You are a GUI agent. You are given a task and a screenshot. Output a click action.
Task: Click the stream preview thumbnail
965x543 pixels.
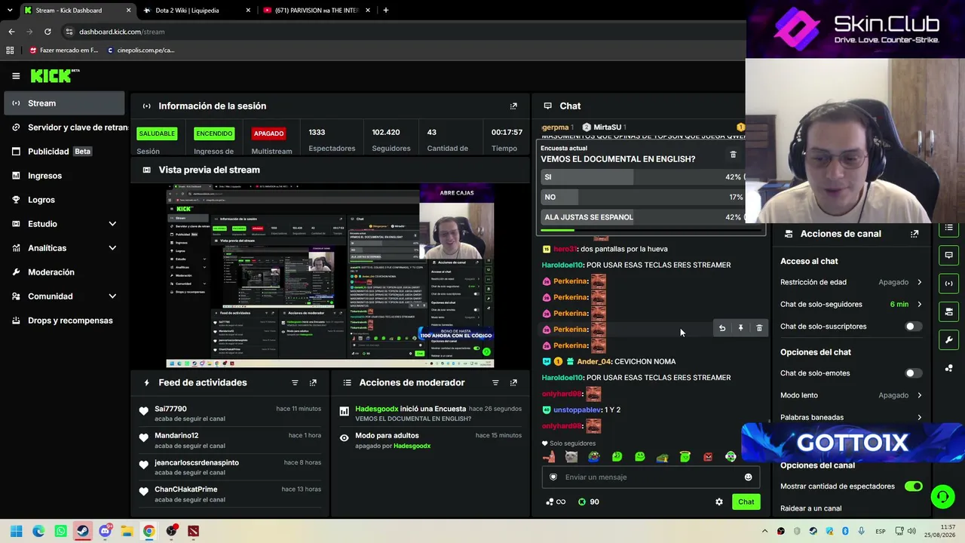(x=330, y=276)
